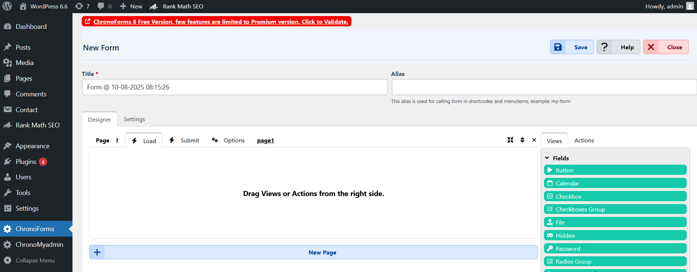Screen dimensions: 697x272
Task: Delete page with the X icon
Action: [534, 140]
